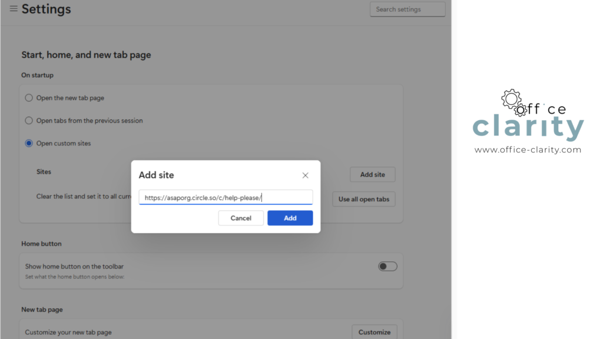603x339 pixels.
Task: Click the blue Add button in dialog
Action: pyautogui.click(x=290, y=218)
